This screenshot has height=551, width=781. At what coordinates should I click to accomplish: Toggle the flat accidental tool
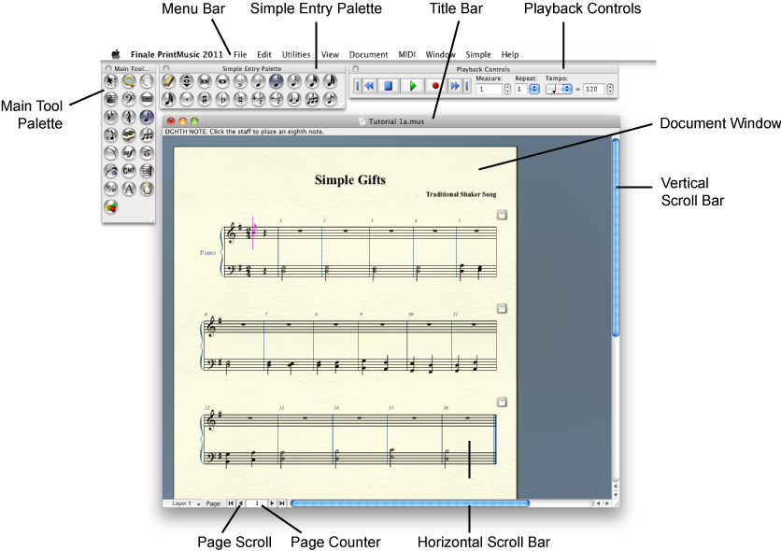tap(222, 99)
